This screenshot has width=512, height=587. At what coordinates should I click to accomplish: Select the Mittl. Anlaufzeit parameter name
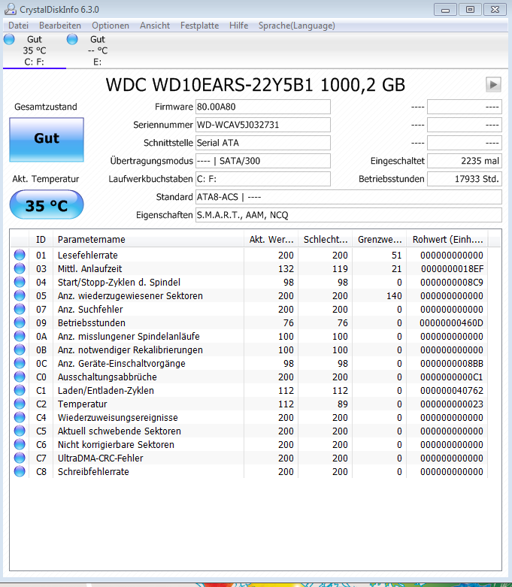[x=90, y=269]
